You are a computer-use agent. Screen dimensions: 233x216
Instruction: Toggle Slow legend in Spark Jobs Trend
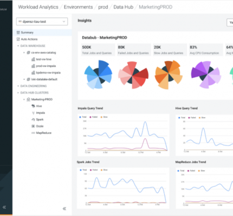(104, 170)
